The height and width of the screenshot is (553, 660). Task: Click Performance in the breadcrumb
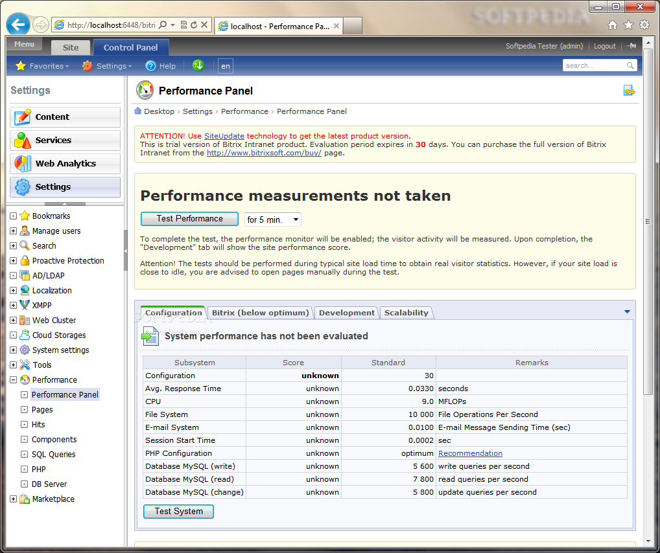pos(244,111)
